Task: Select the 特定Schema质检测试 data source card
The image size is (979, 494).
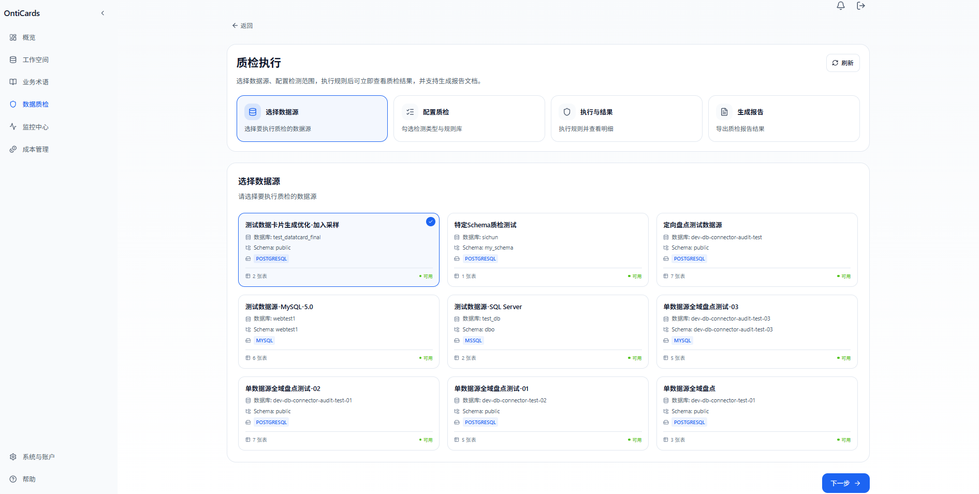Action: 548,250
